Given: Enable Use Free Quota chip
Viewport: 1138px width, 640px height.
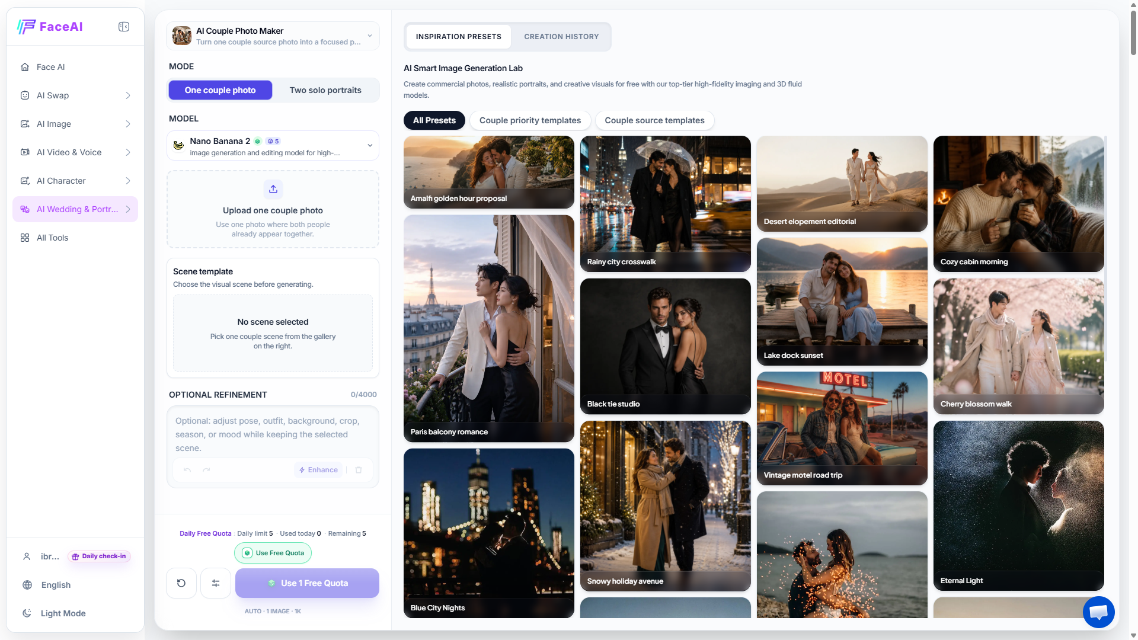Looking at the screenshot, I should click(273, 553).
